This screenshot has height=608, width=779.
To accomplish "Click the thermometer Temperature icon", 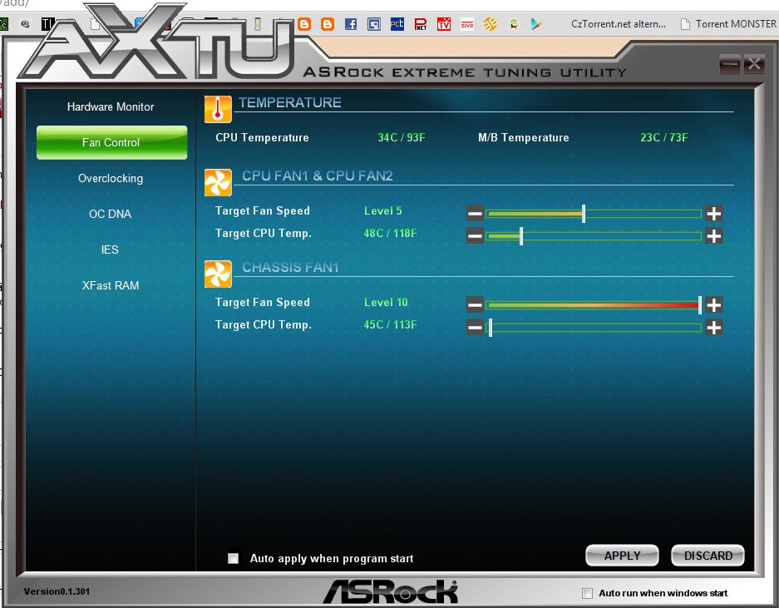I will (218, 109).
